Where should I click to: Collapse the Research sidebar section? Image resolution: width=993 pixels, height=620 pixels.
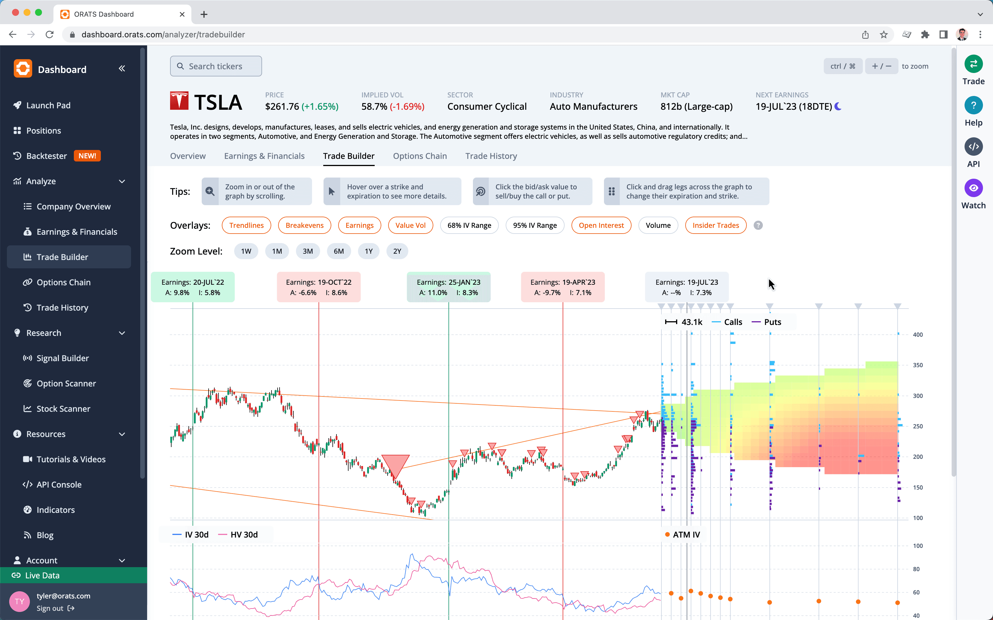tap(122, 333)
